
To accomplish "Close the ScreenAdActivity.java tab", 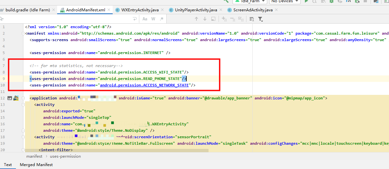I will click(276, 10).
